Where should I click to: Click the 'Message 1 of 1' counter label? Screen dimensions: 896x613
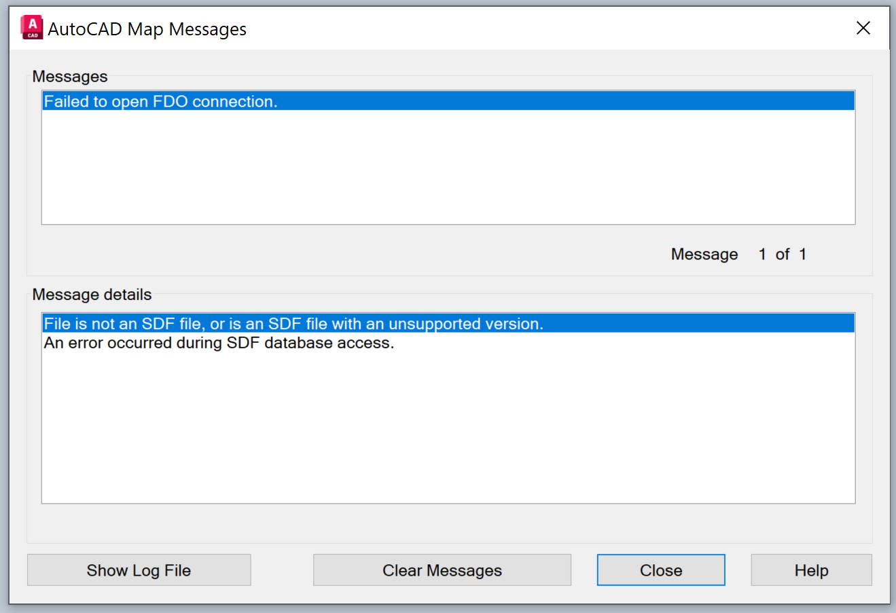click(x=738, y=254)
